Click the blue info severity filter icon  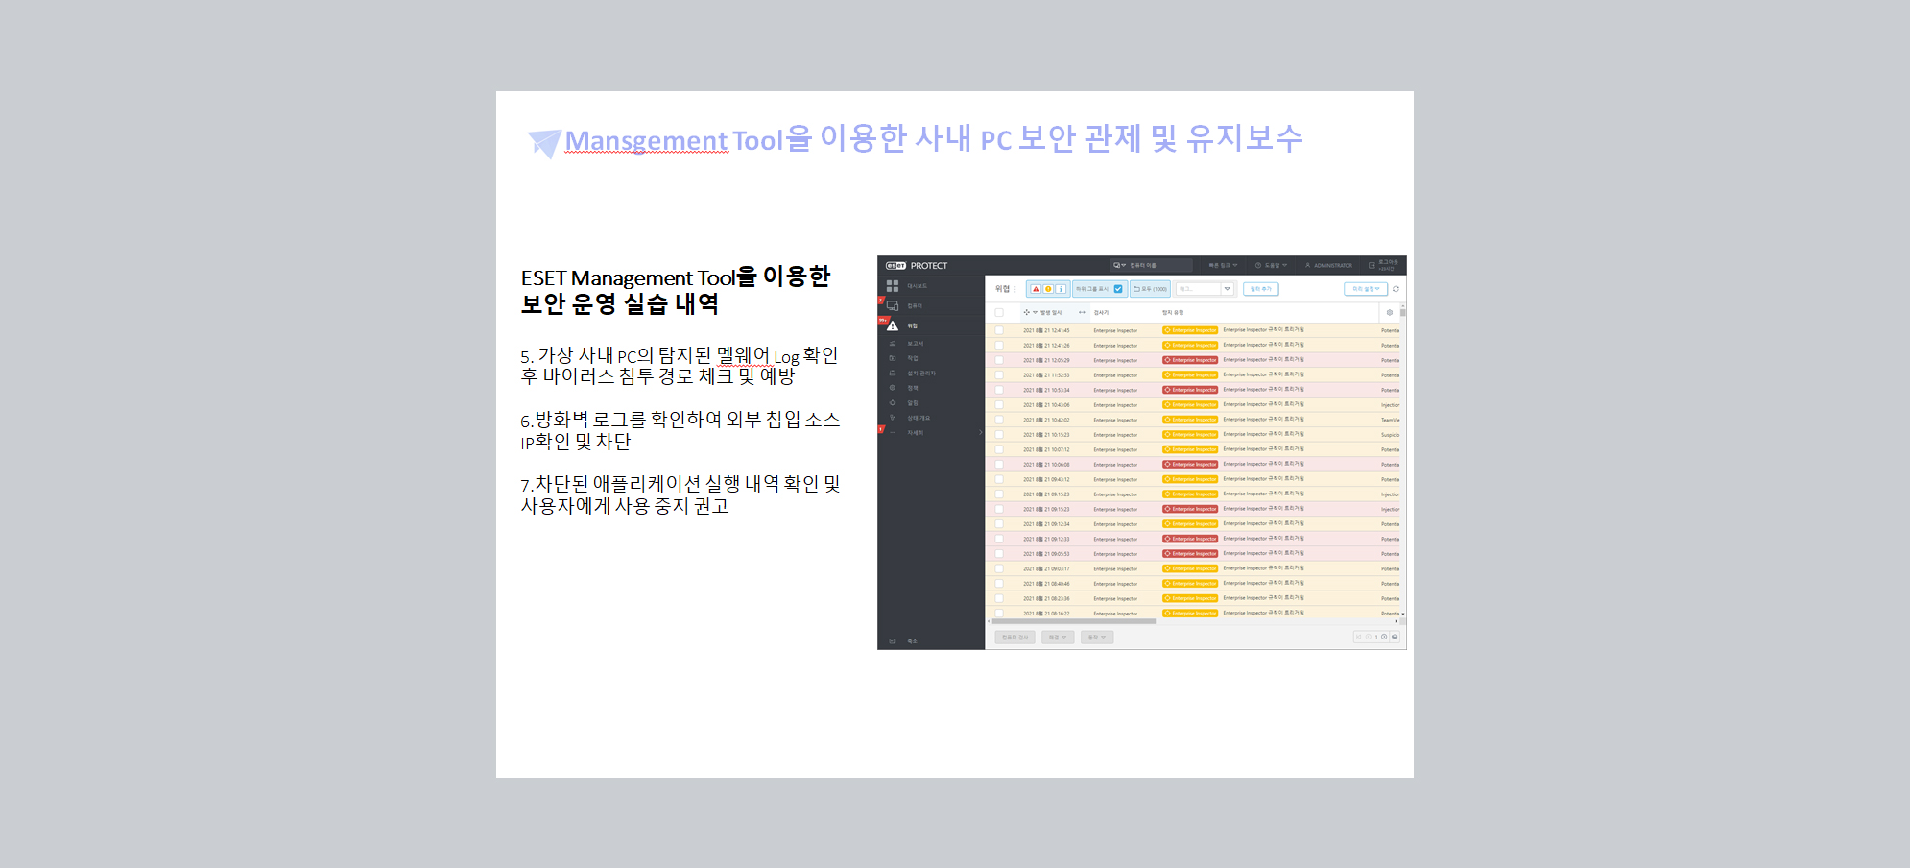coord(1061,289)
